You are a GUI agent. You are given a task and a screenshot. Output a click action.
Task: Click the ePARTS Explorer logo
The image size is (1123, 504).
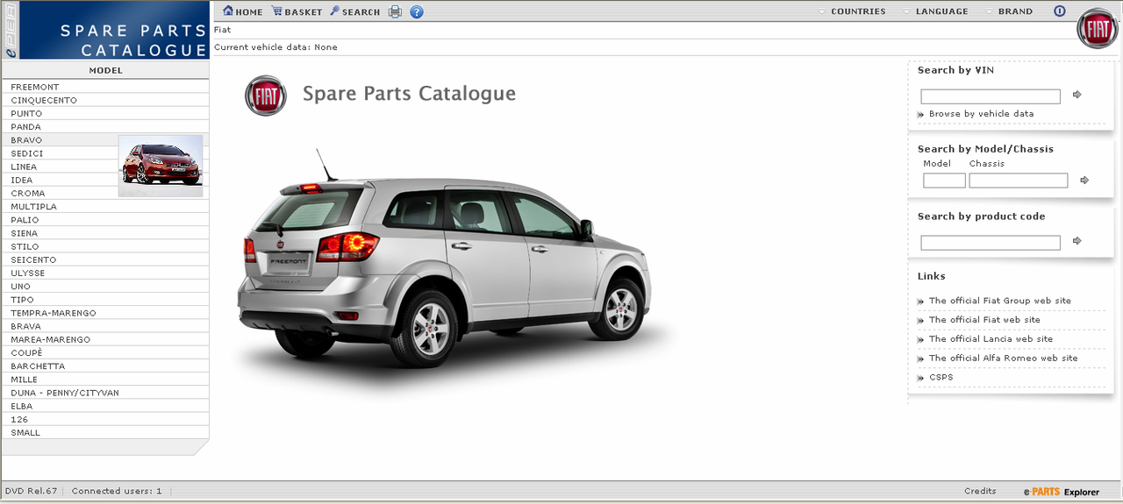1061,492
